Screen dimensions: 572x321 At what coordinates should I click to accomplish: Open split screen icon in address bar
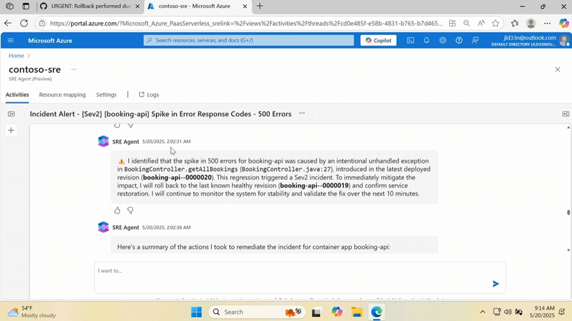tap(452, 23)
